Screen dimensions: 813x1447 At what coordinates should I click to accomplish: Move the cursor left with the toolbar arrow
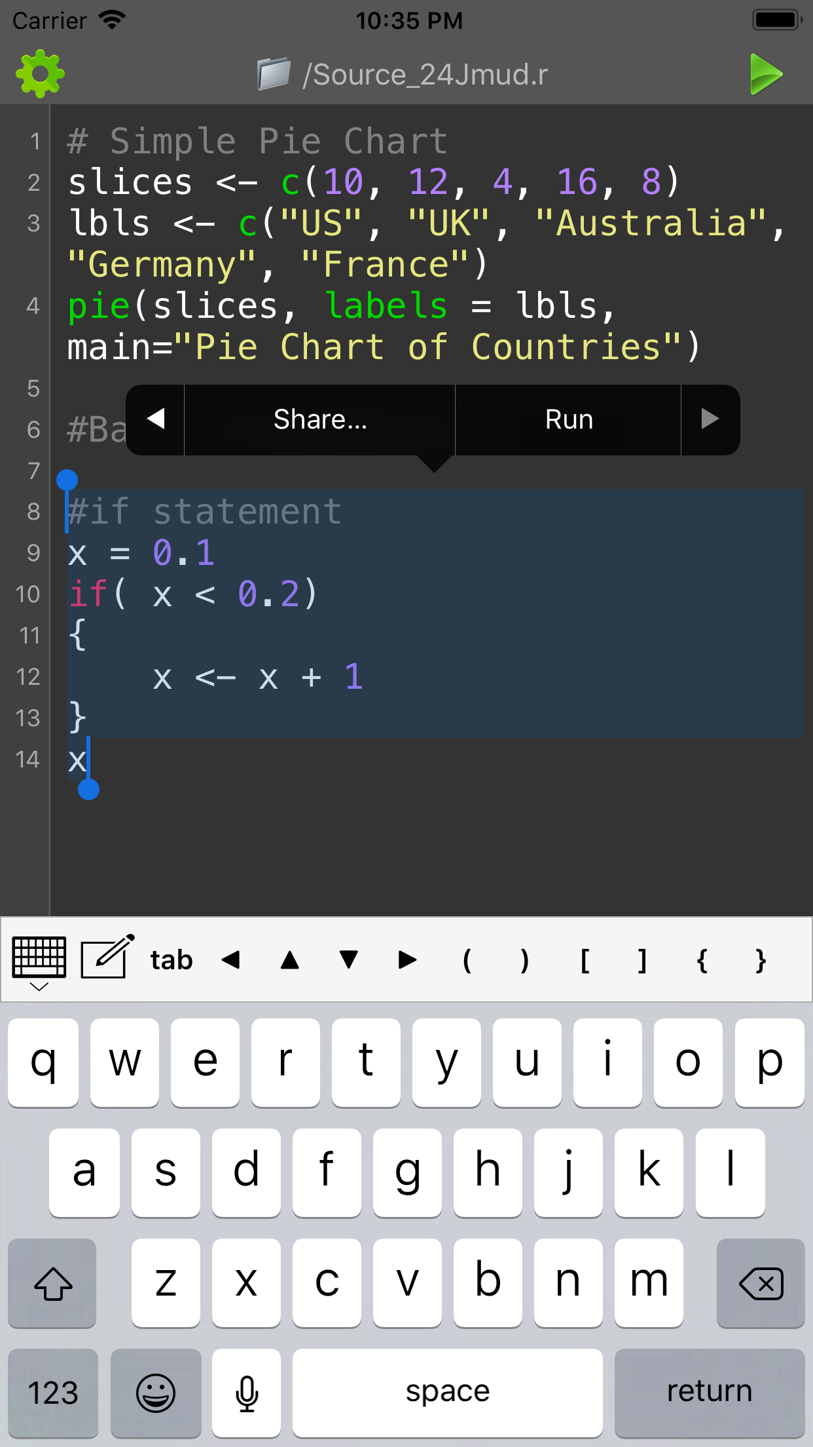click(230, 960)
